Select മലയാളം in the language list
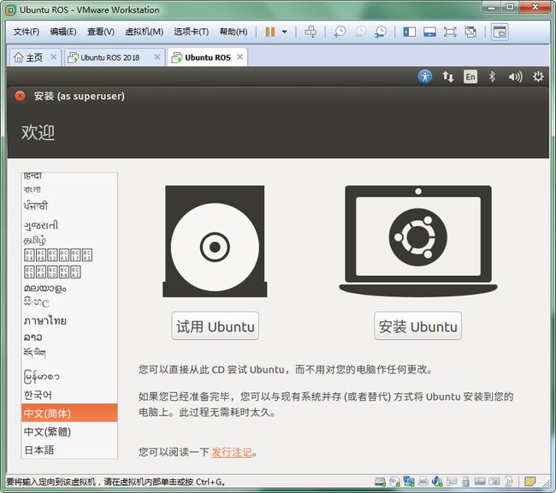The height and width of the screenshot is (493, 556). pos(69,288)
